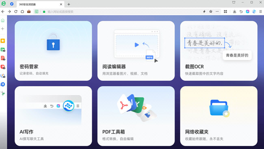The width and height of the screenshot is (264, 149).
Task: Open the 截图OCR card
Action: coord(219,51)
